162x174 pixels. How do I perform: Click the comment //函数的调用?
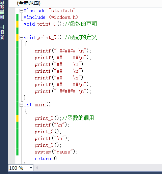coord(78,118)
